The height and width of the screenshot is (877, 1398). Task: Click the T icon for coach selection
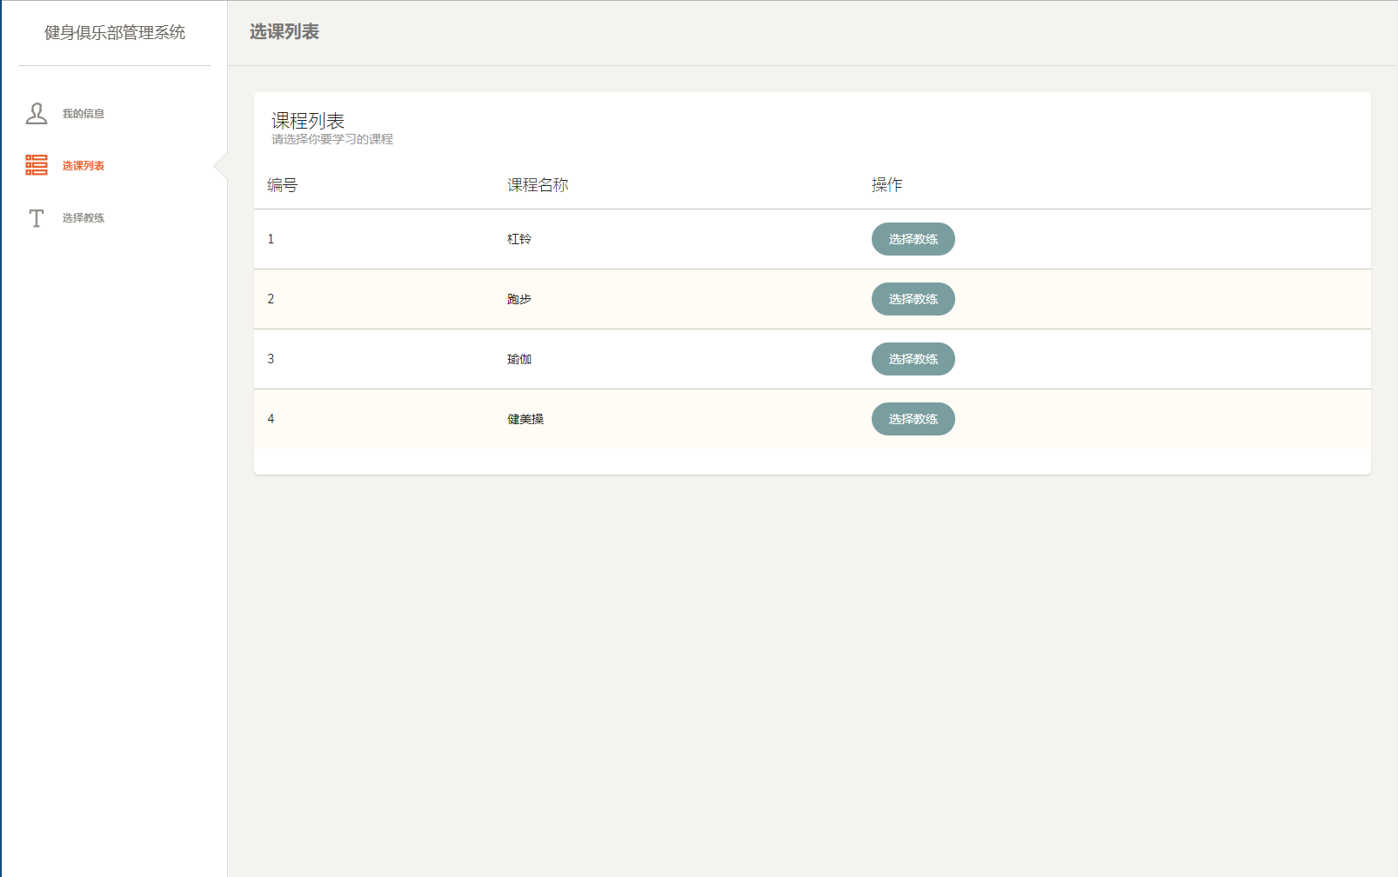(37, 218)
